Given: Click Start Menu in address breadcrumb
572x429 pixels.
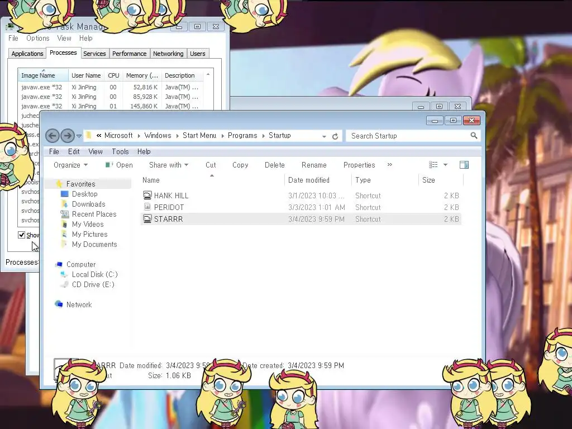Looking at the screenshot, I should 199,135.
